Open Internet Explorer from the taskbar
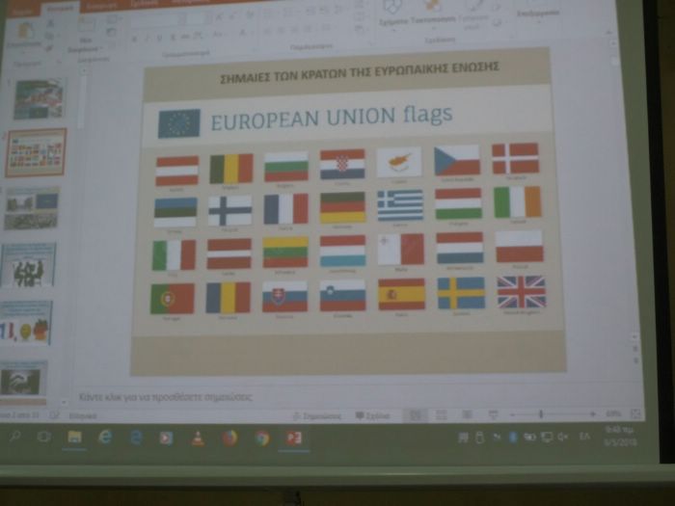The height and width of the screenshot is (506, 675). (135, 438)
